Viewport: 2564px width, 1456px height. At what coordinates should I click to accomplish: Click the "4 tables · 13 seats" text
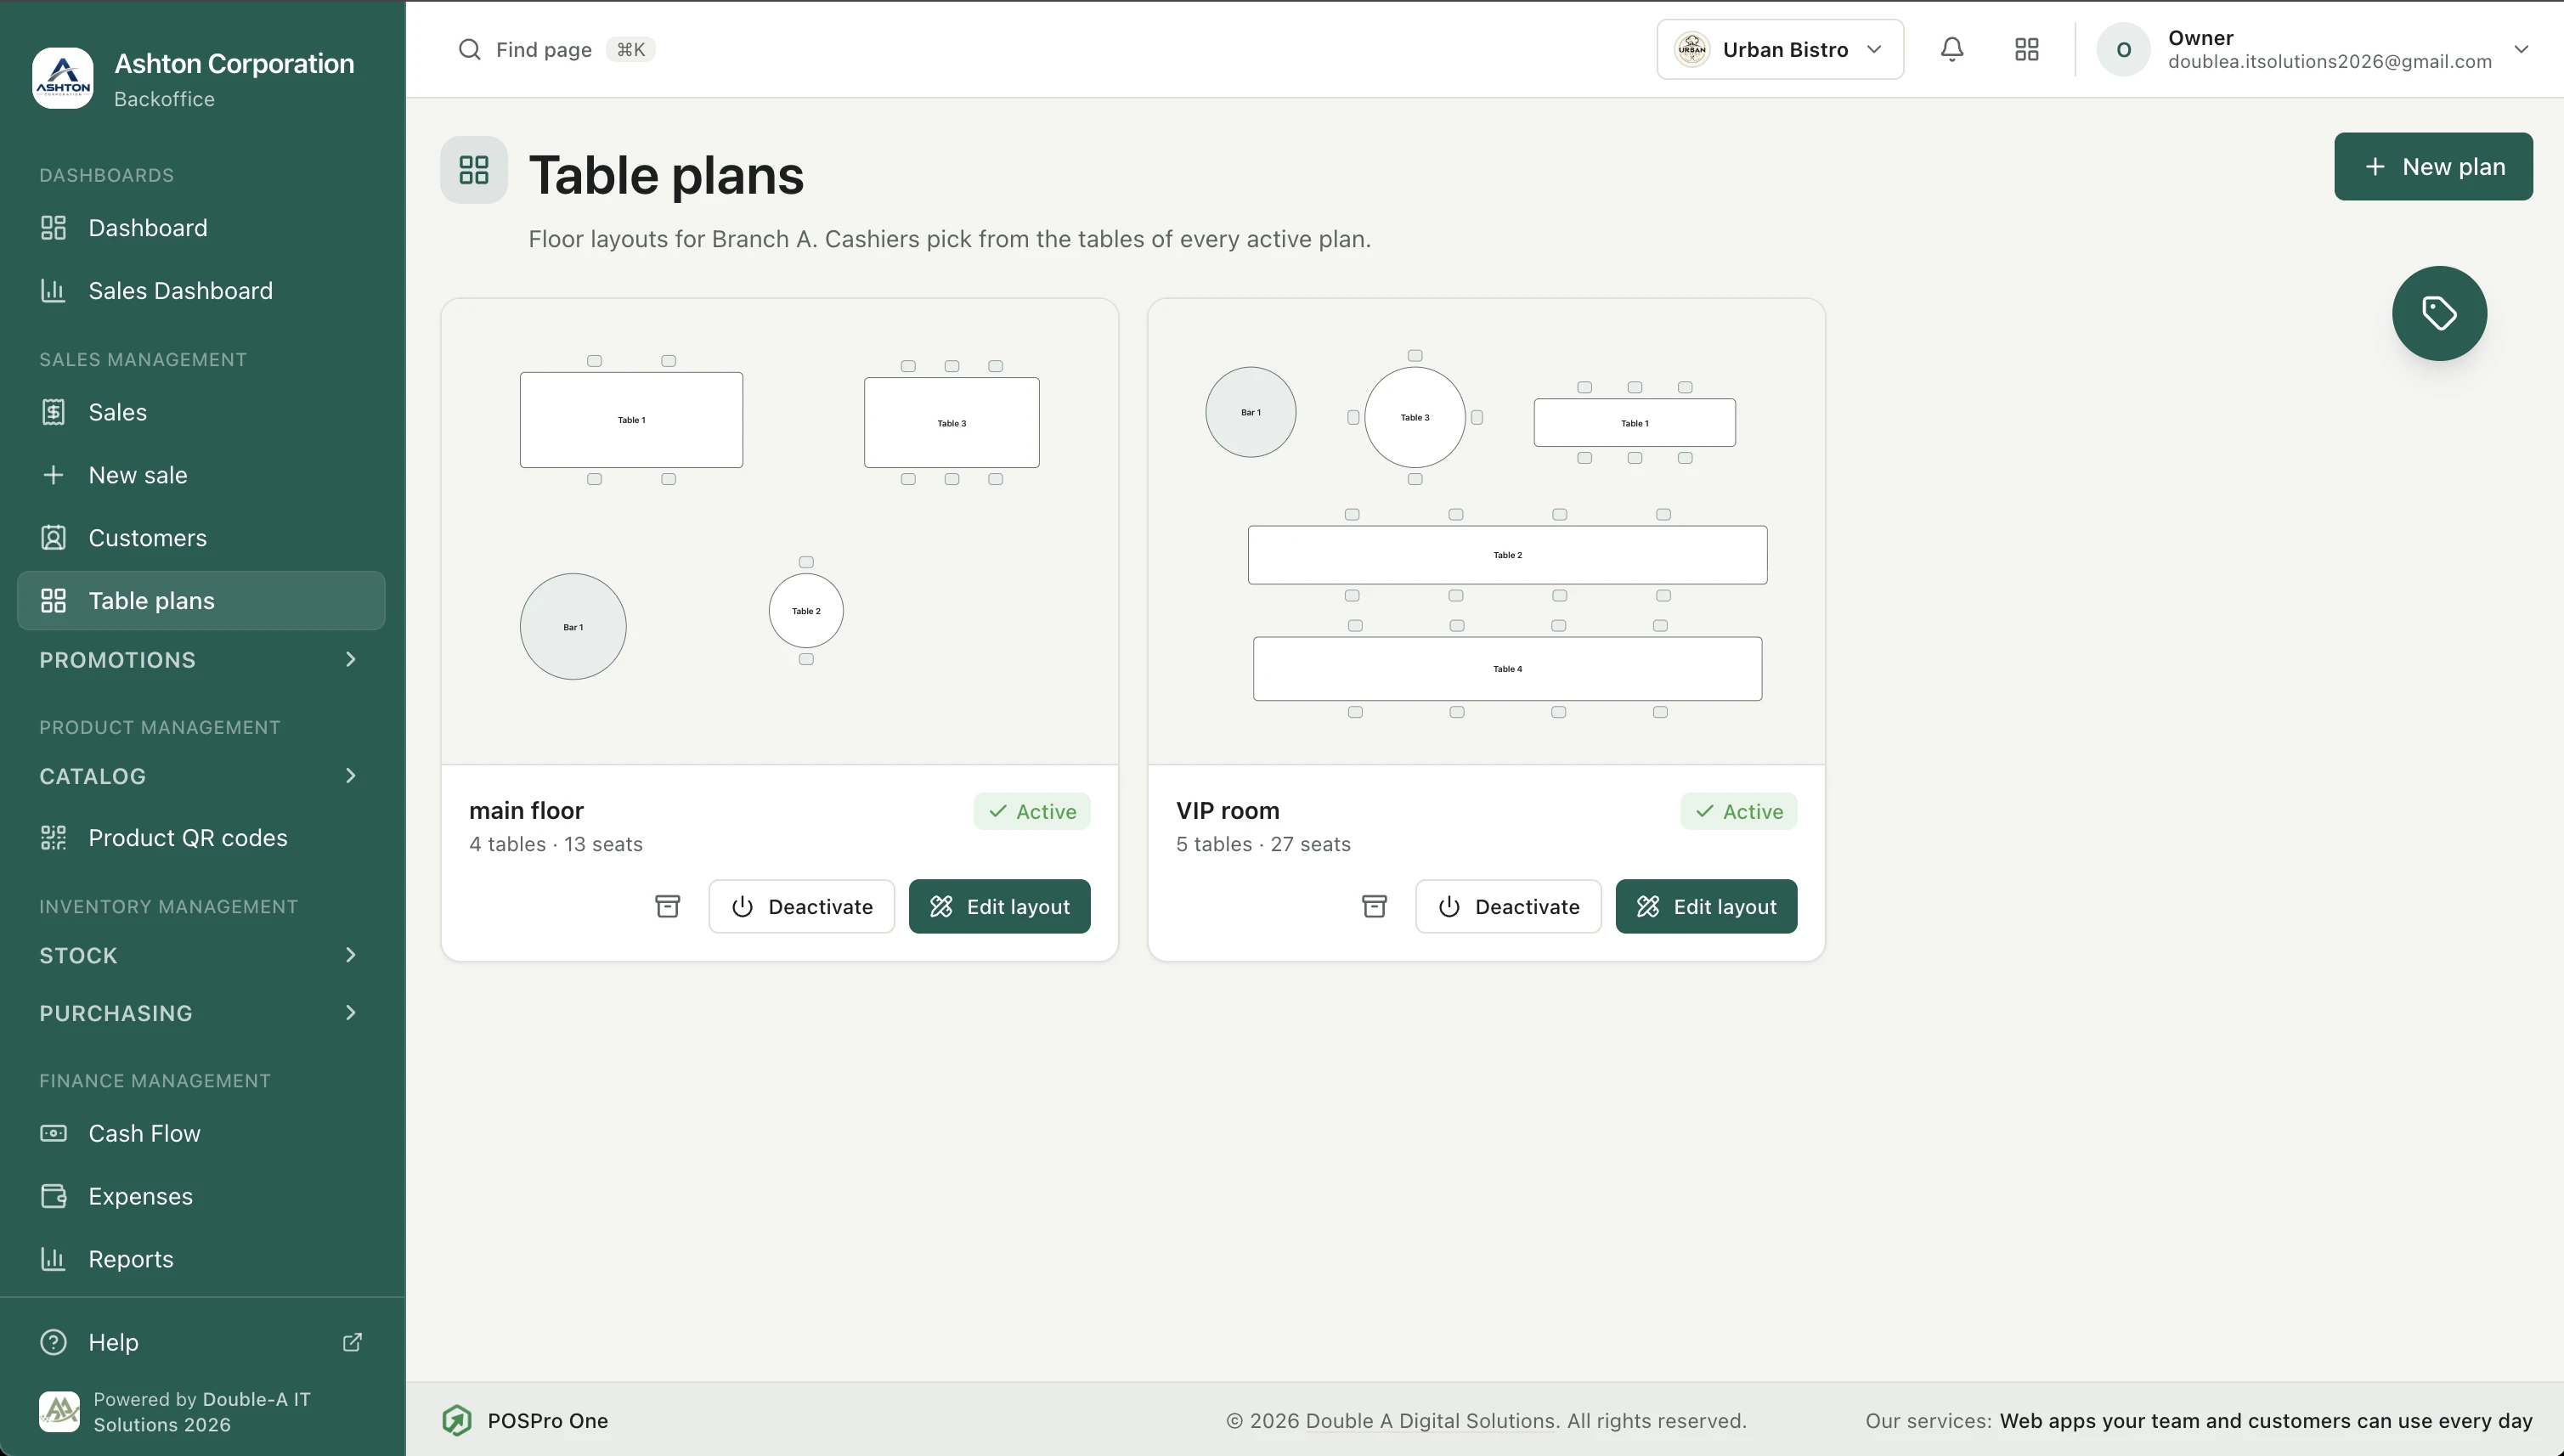coord(556,844)
